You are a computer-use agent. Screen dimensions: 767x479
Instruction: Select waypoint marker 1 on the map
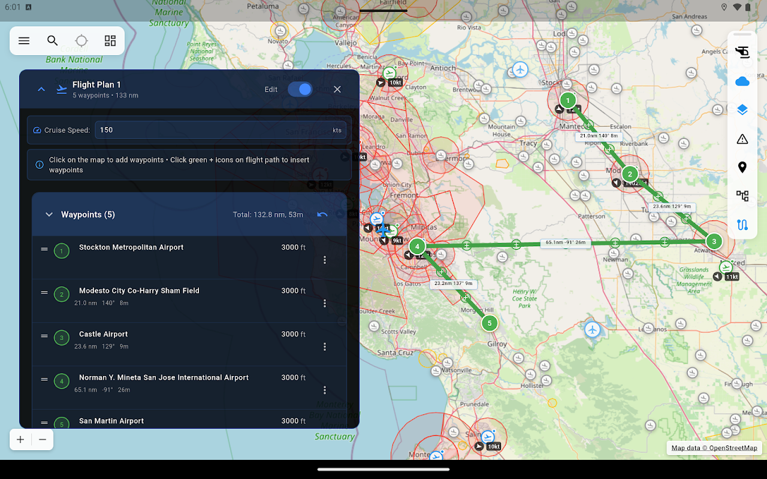[x=567, y=101]
